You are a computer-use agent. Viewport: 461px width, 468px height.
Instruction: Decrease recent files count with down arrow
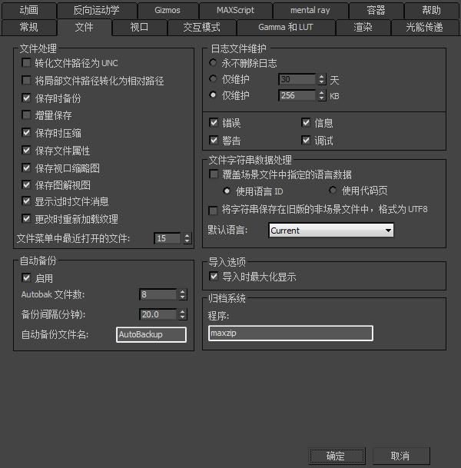[187, 241]
